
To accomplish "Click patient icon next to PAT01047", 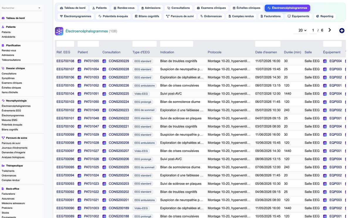I will 79,126.
